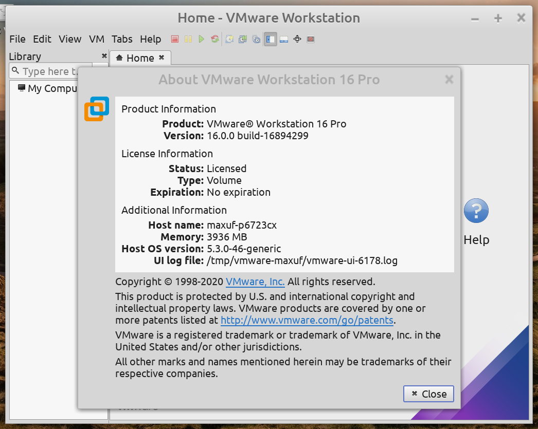The width and height of the screenshot is (538, 429).
Task: Click the Library search field
Action: pyautogui.click(x=51, y=71)
